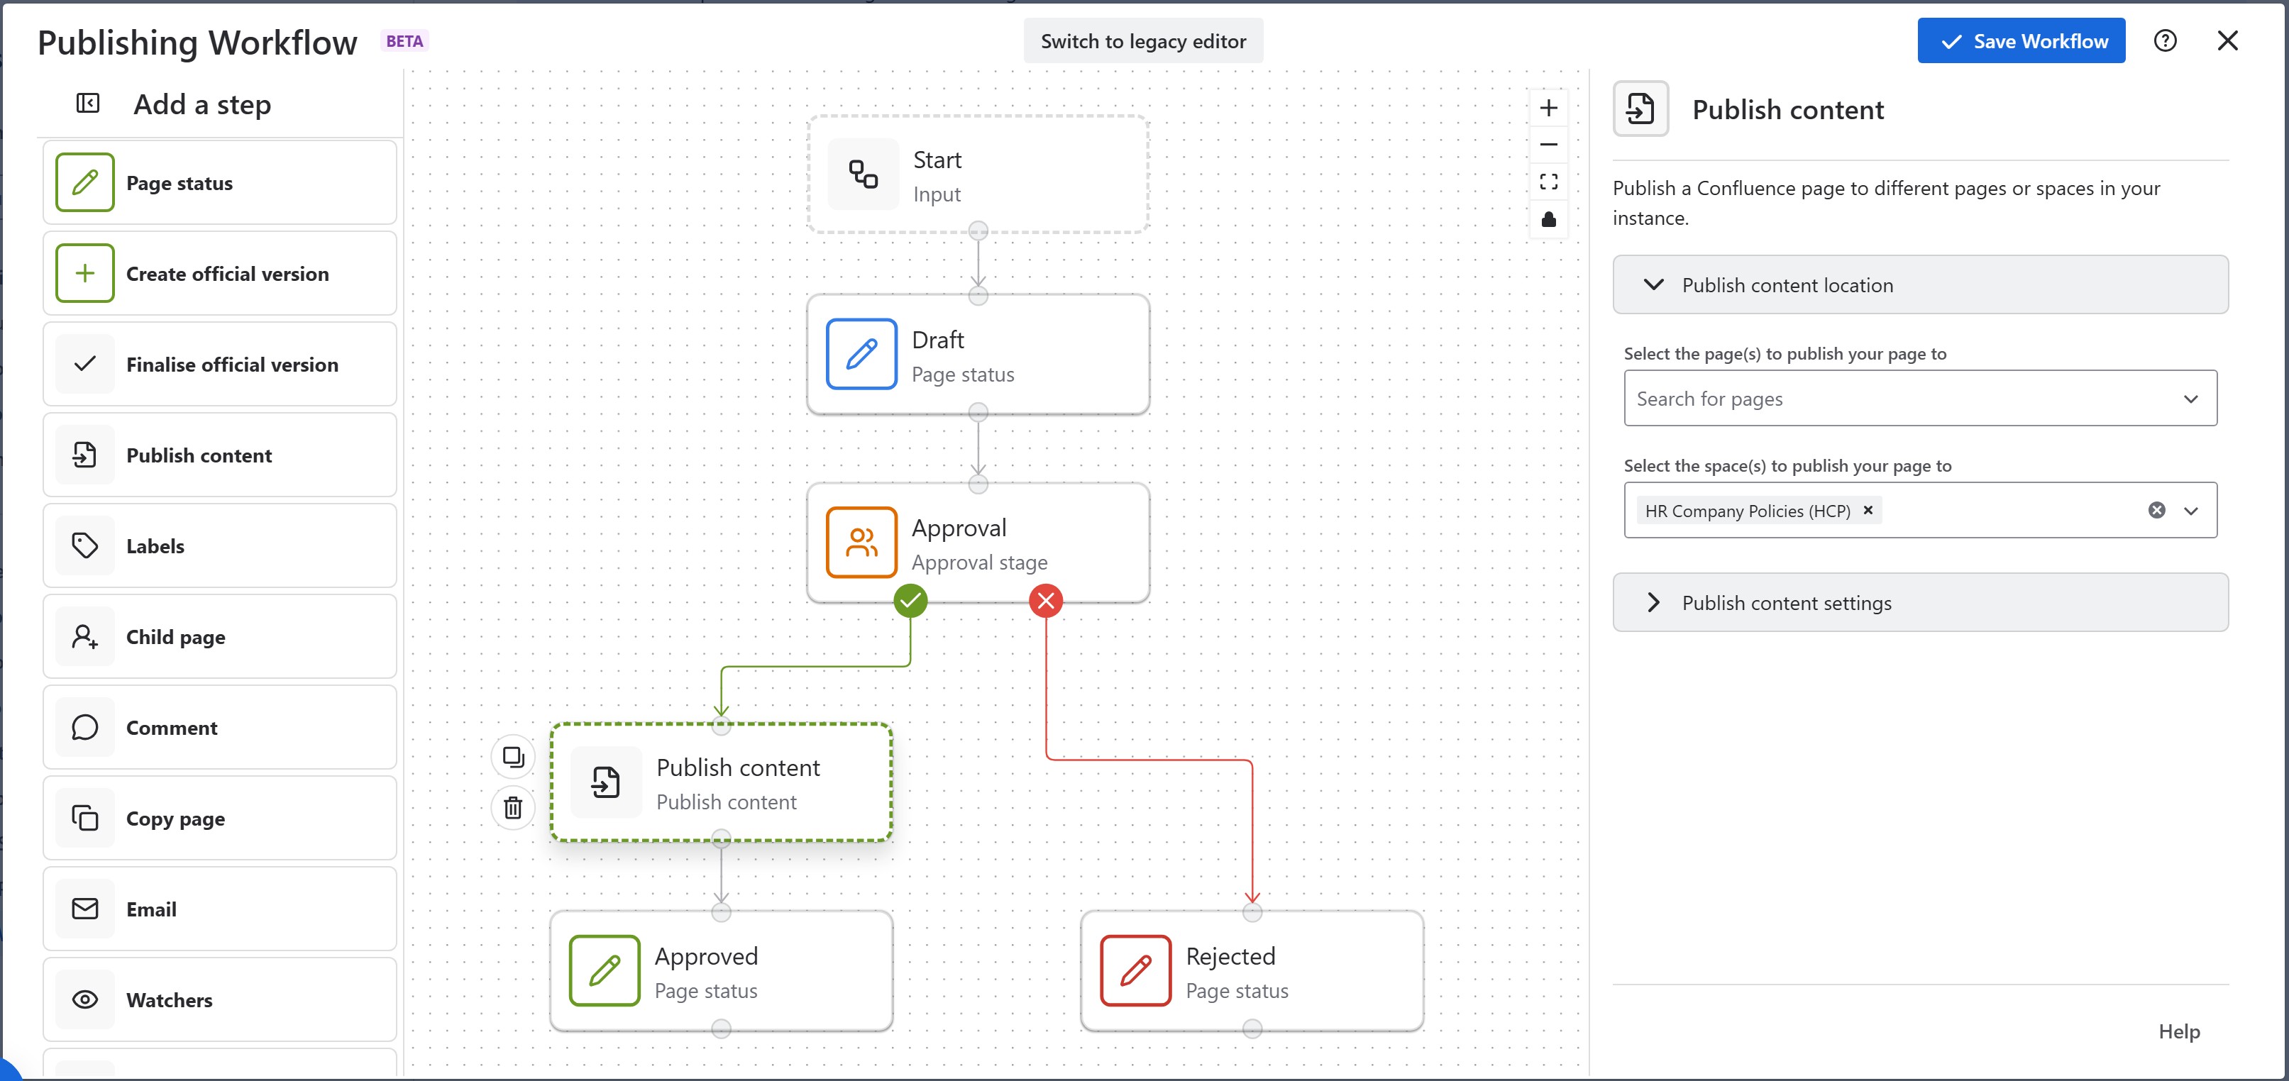
Task: Switch to legacy editor
Action: point(1142,41)
